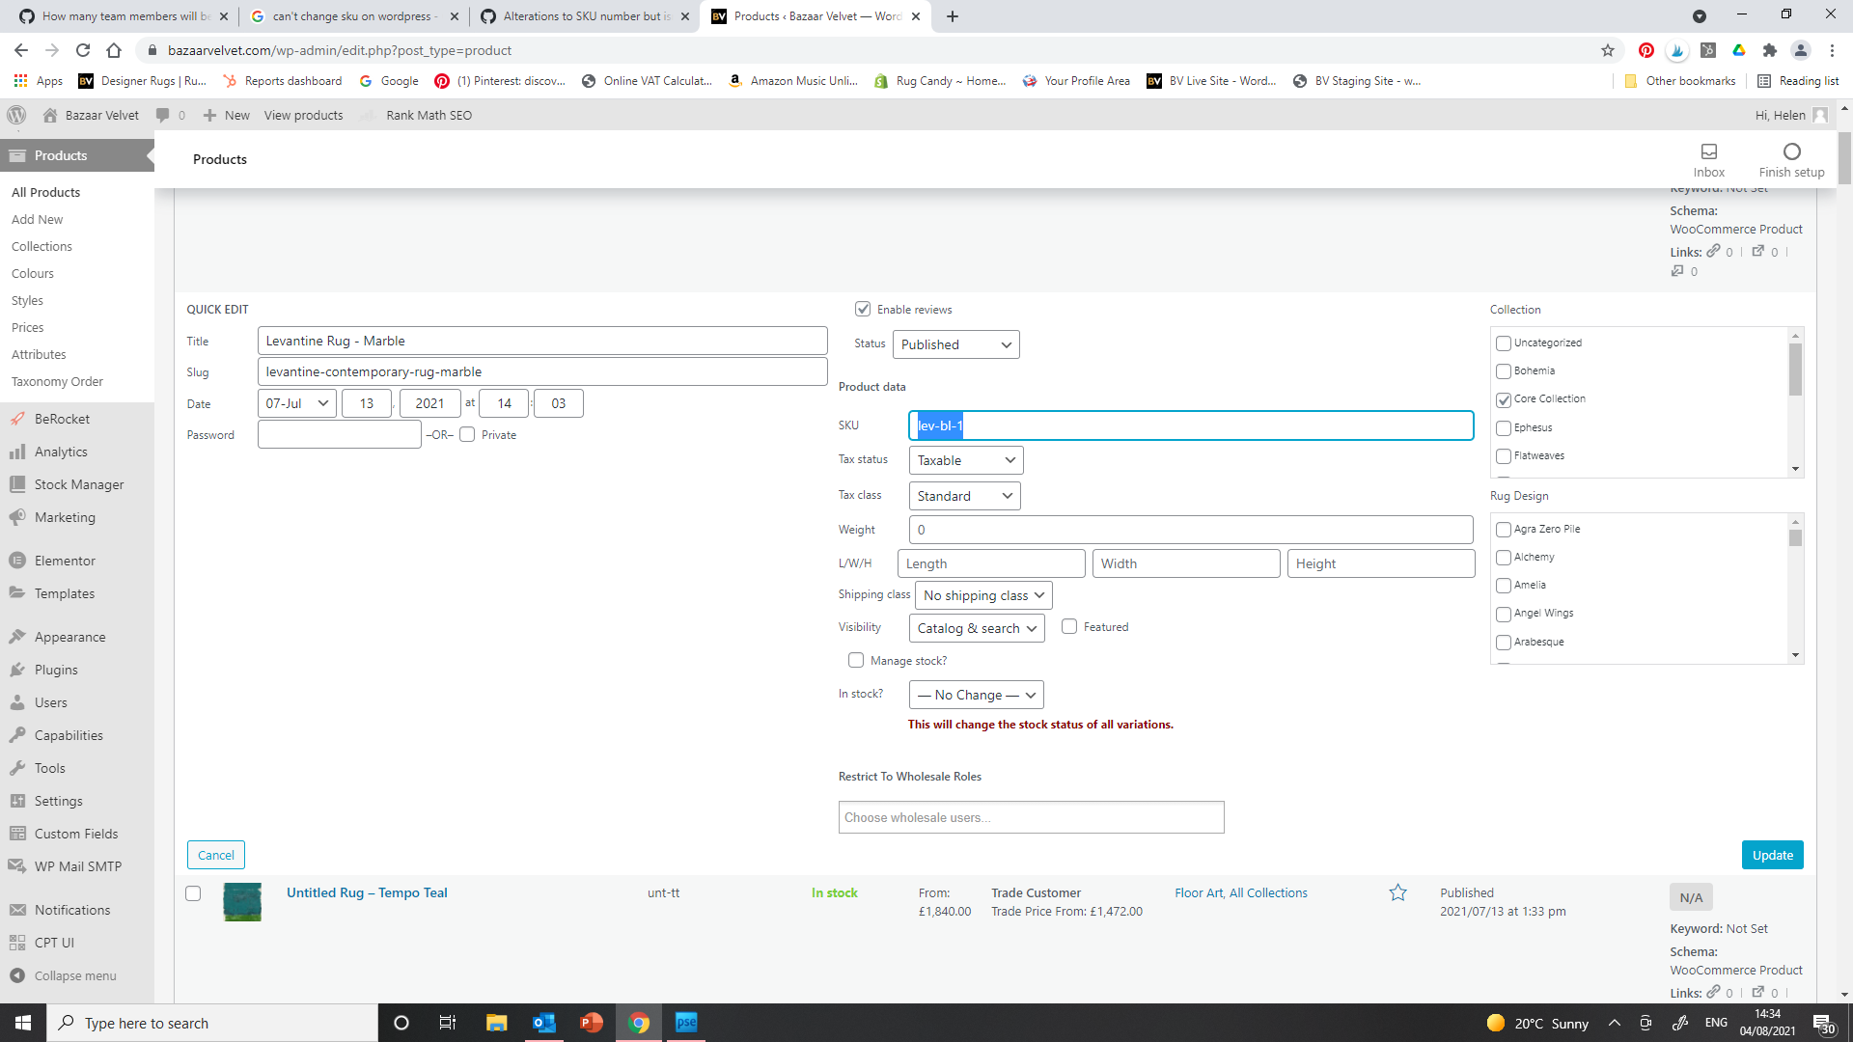Click the Marketing megaphone icon
This screenshot has width=1853, height=1042.
point(16,517)
